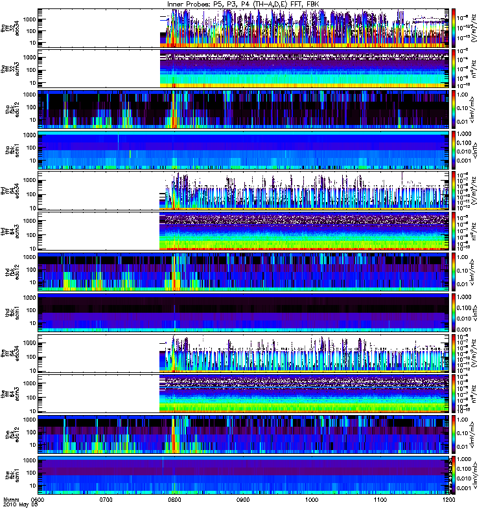Click the 10 y-axis tick of the fbk scm1

coord(32,486)
